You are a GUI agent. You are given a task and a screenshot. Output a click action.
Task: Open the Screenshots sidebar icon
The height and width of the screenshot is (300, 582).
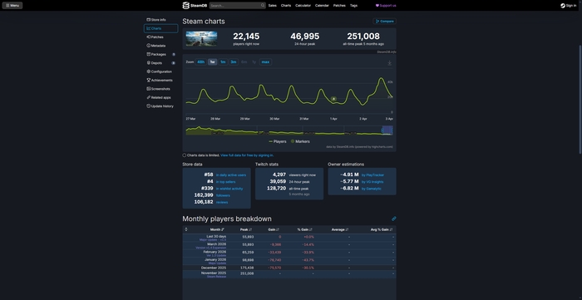149,89
